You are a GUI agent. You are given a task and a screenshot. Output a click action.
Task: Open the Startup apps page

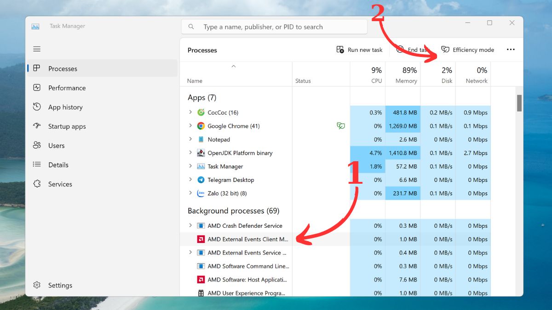coord(67,126)
